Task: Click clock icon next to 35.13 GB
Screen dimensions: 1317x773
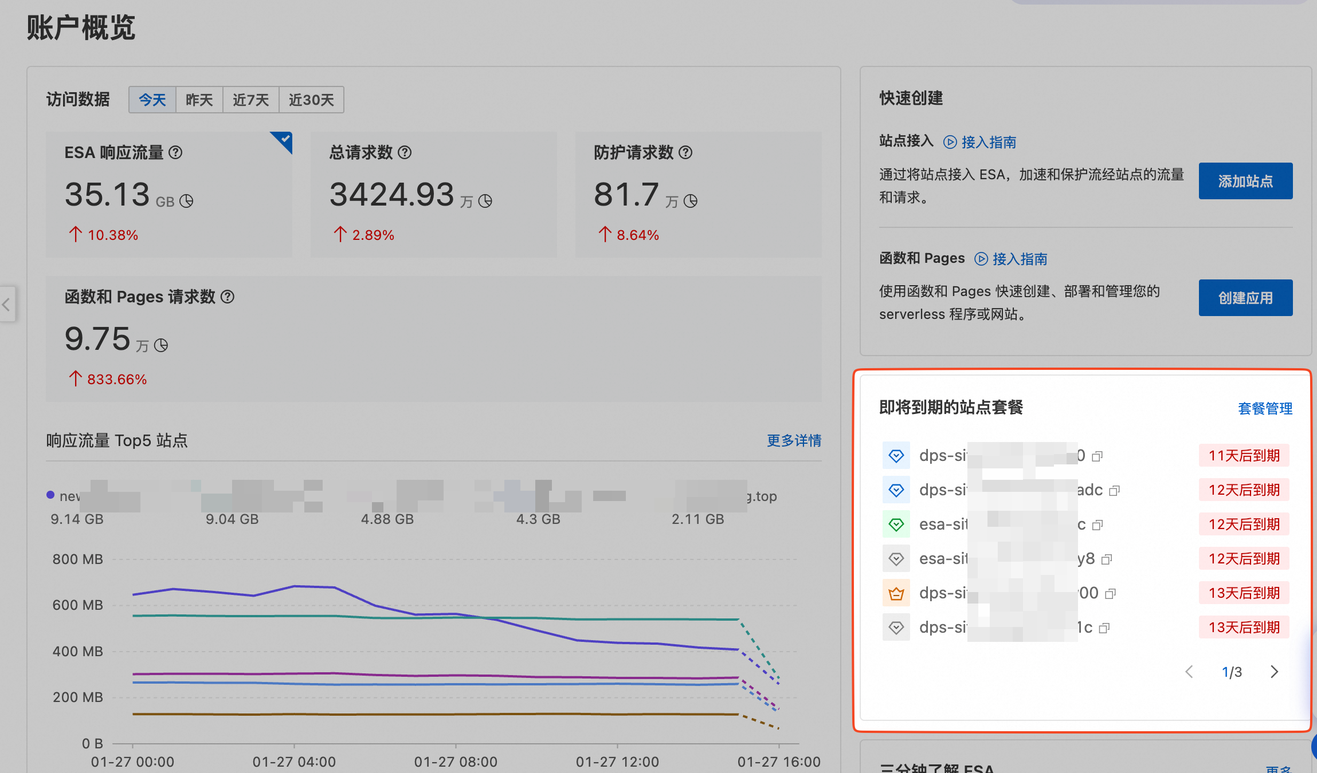Action: point(186,201)
